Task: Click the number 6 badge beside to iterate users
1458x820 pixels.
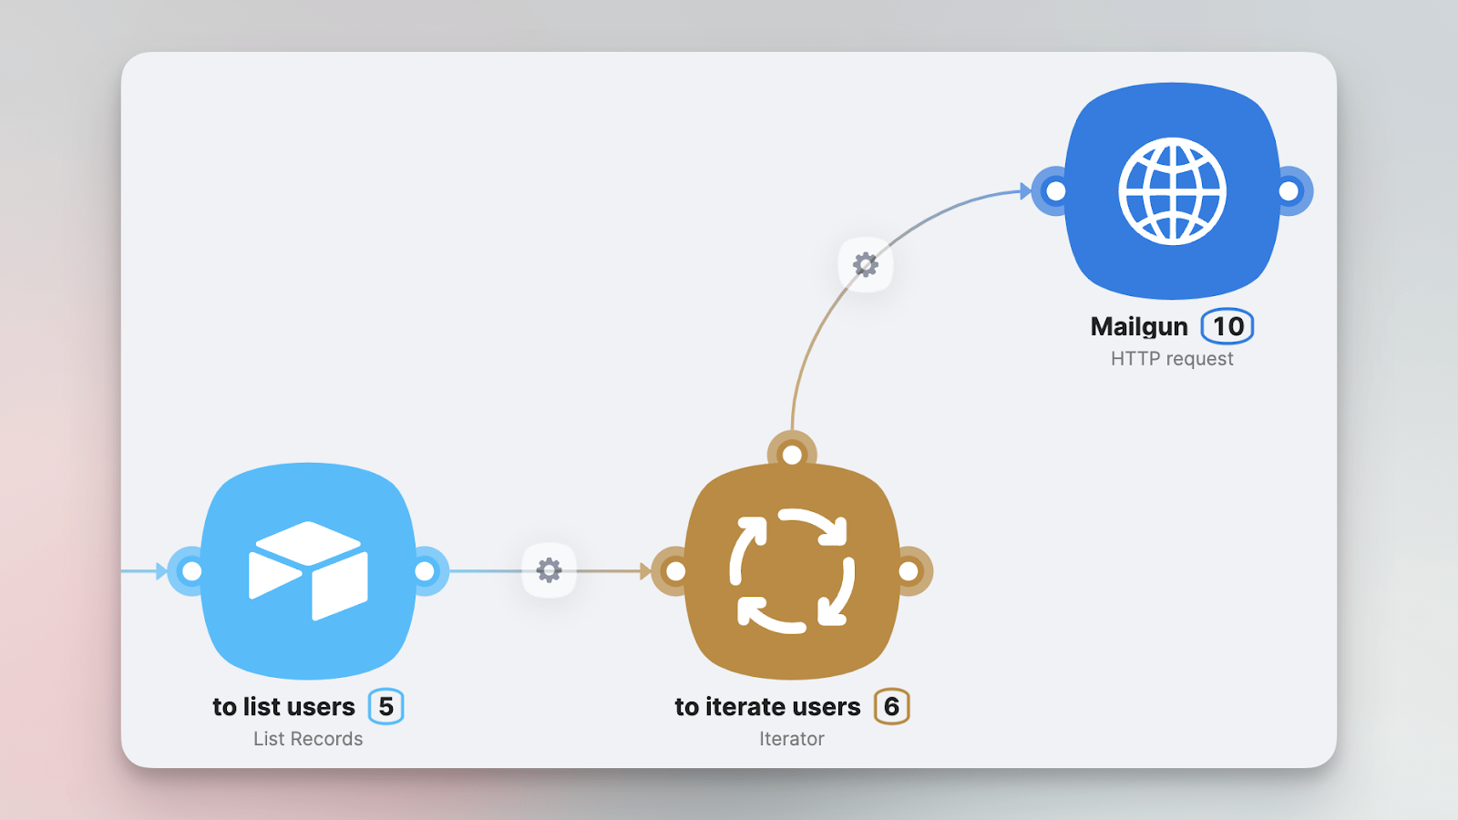Action: pos(892,706)
